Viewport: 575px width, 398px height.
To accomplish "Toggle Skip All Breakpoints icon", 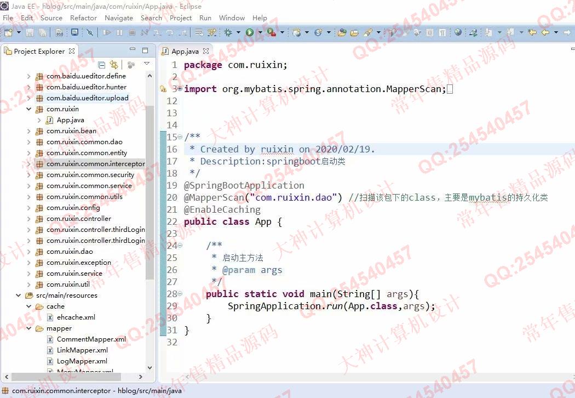I will coord(90,33).
